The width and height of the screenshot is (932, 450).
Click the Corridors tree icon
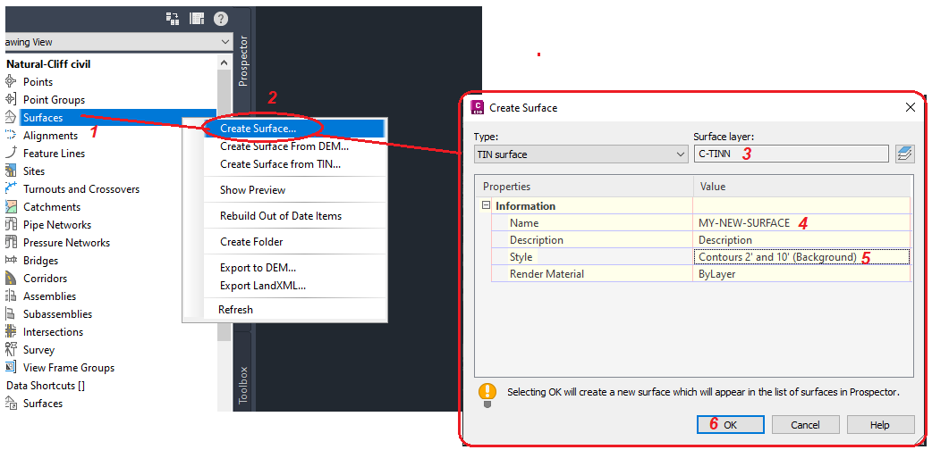[x=11, y=278]
